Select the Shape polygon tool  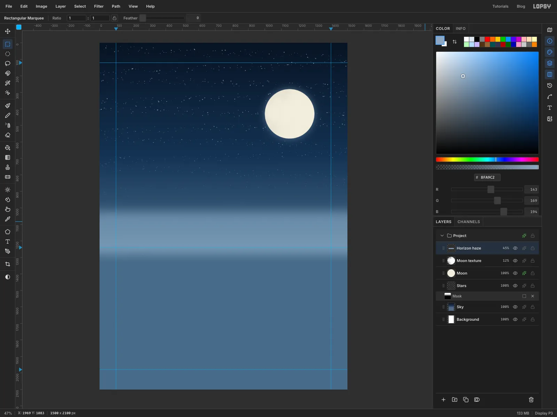coord(8,232)
